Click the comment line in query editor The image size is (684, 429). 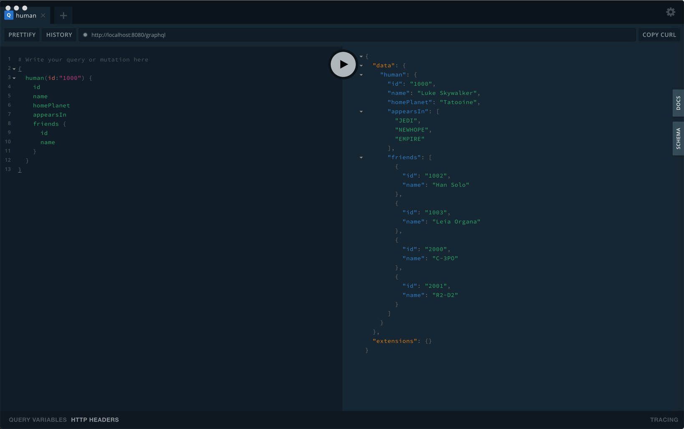coord(83,59)
